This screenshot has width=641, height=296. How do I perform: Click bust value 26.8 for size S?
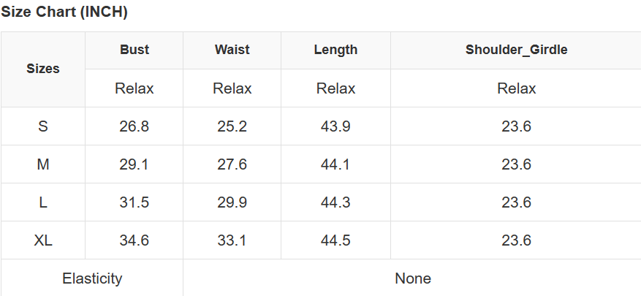(134, 126)
